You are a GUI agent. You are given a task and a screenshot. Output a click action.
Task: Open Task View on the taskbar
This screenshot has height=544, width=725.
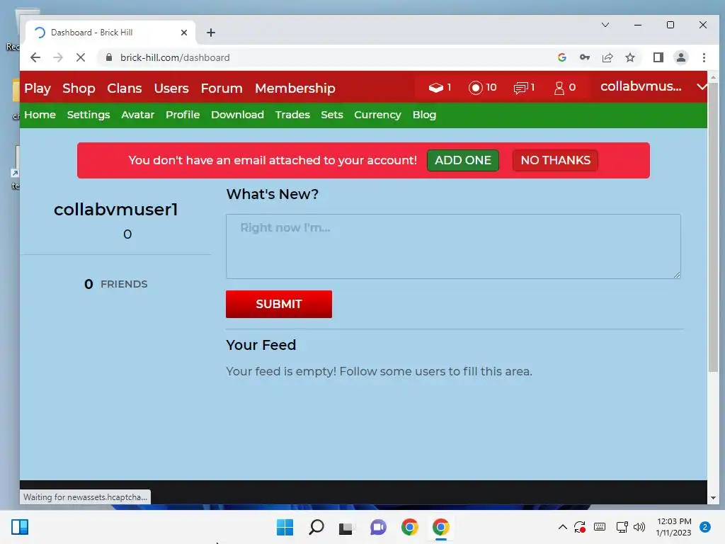[346, 528]
